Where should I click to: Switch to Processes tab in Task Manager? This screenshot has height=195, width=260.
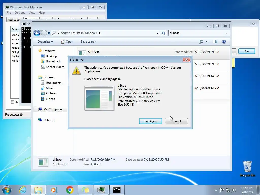click(x=31, y=18)
